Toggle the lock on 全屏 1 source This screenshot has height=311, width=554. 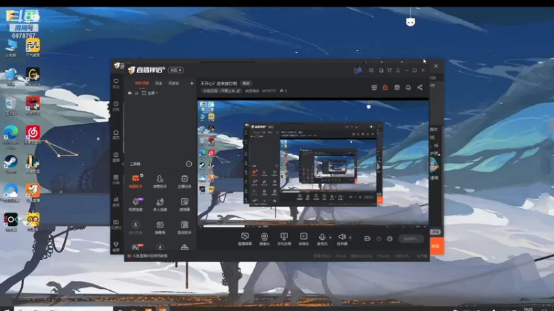tap(136, 93)
